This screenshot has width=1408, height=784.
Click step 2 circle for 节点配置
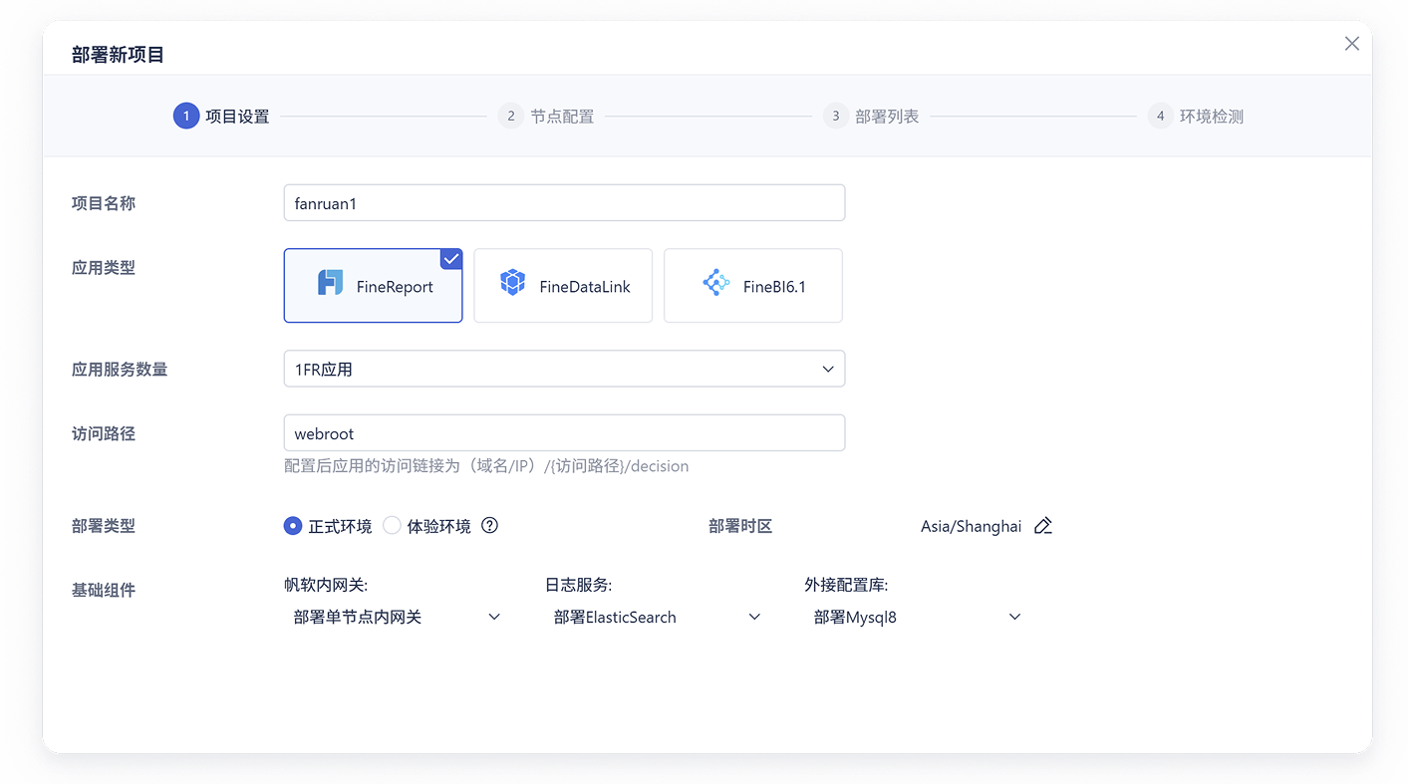coord(511,117)
